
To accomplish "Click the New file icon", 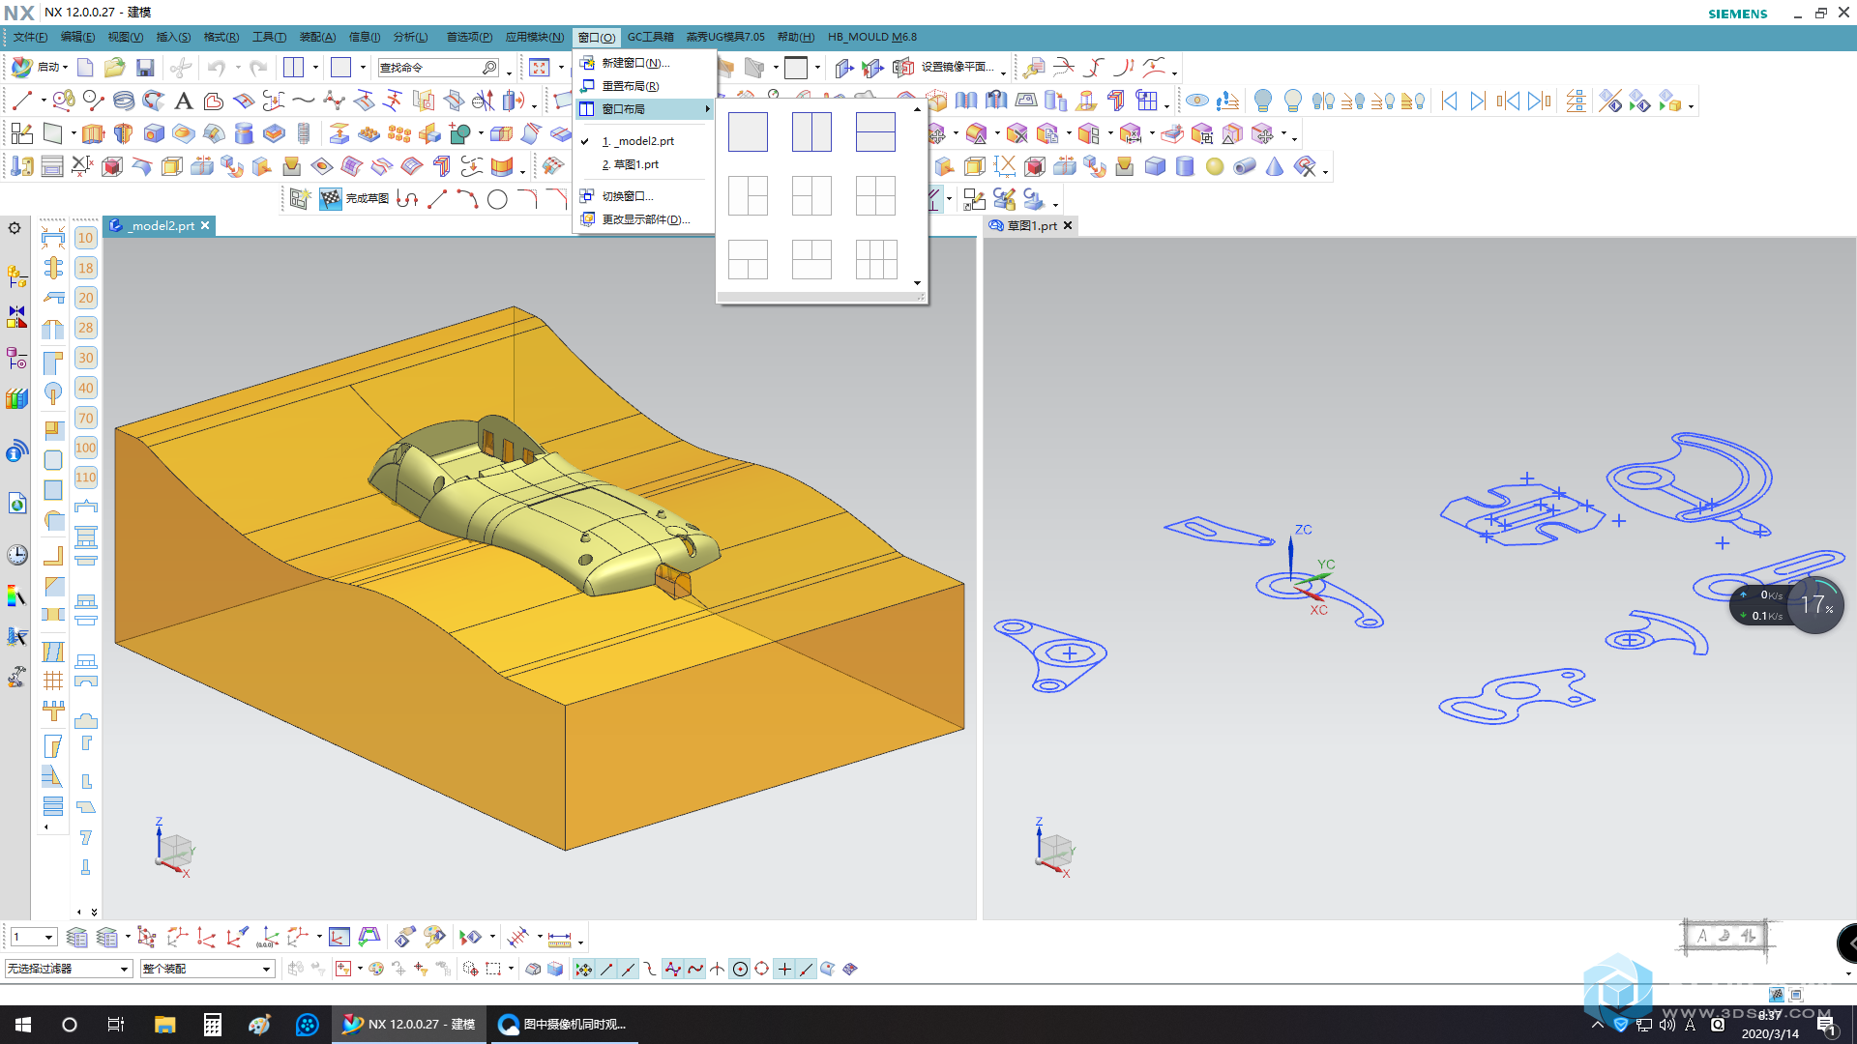I will pos(85,67).
